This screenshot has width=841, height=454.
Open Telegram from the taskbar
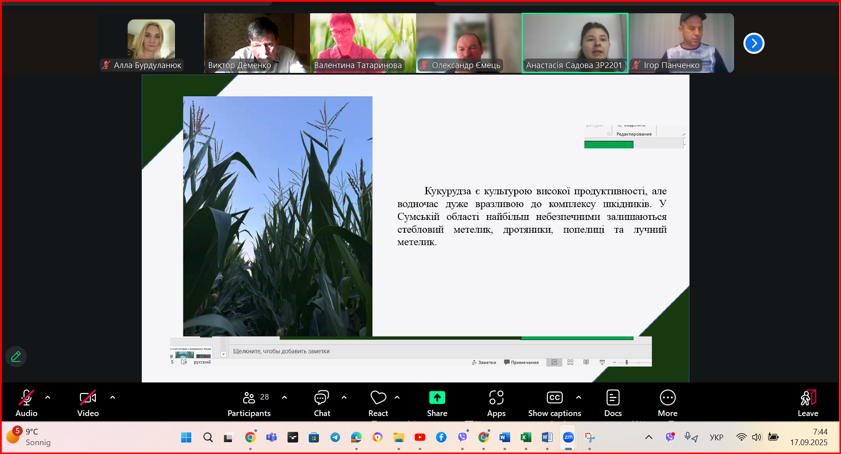335,437
